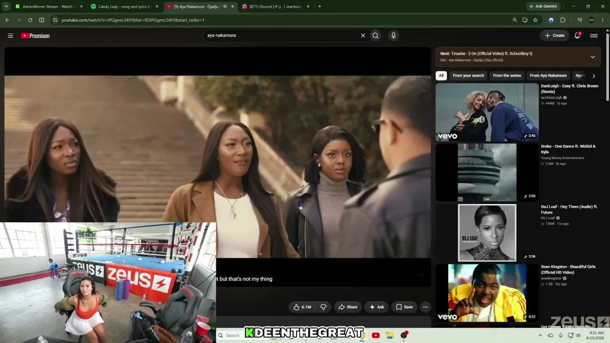The image size is (610, 343).
Task: Mute audio on Aya Nakamura tab
Action: 224,7
